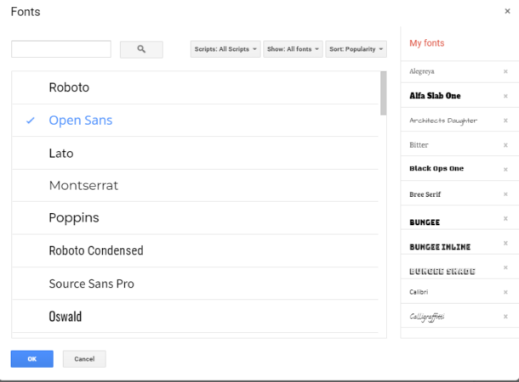Viewport: 519px width, 382px height.
Task: Remove Alfa Slab One from My fonts
Action: coord(505,96)
